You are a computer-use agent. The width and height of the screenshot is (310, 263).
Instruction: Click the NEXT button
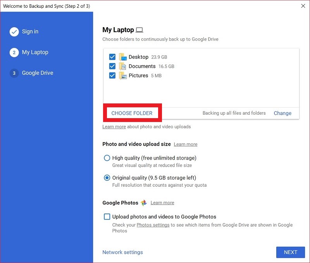[x=290, y=252]
